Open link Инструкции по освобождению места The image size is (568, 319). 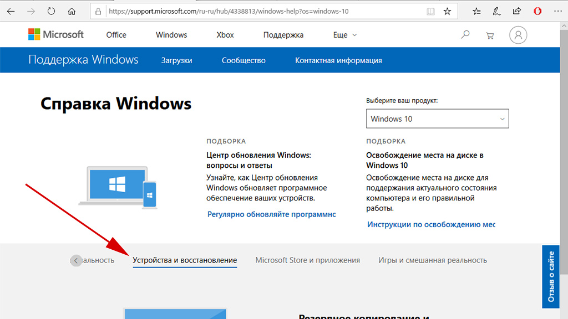431,224
